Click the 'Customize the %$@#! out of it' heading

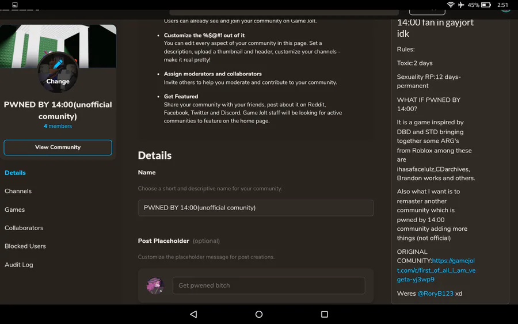[204, 35]
